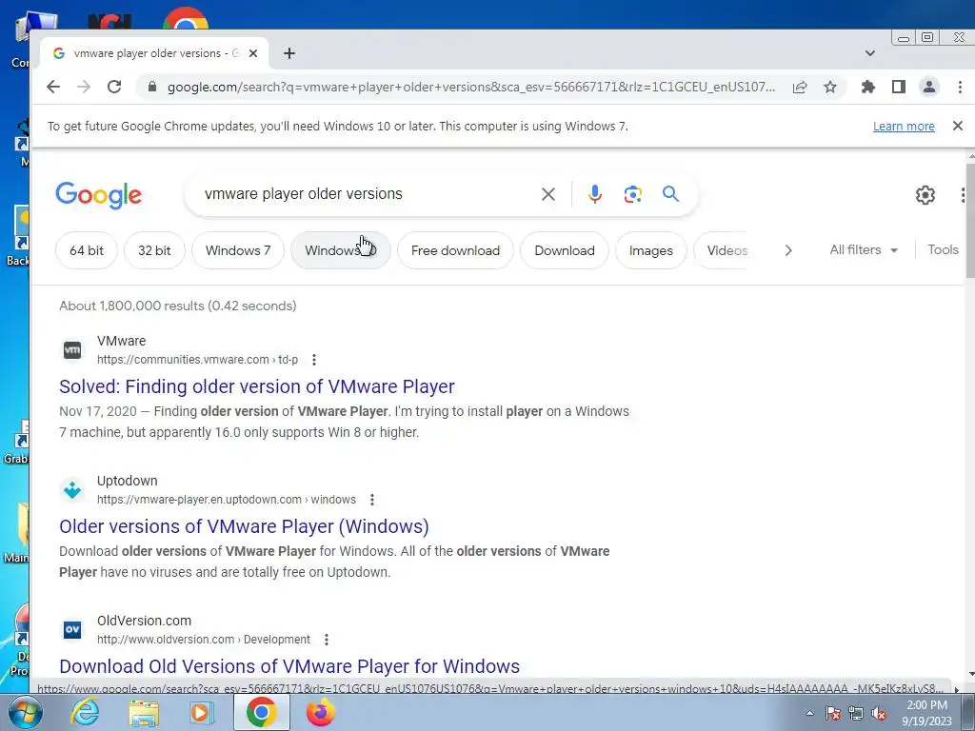
Task: Open more options for Uptodown result
Action: [372, 500]
